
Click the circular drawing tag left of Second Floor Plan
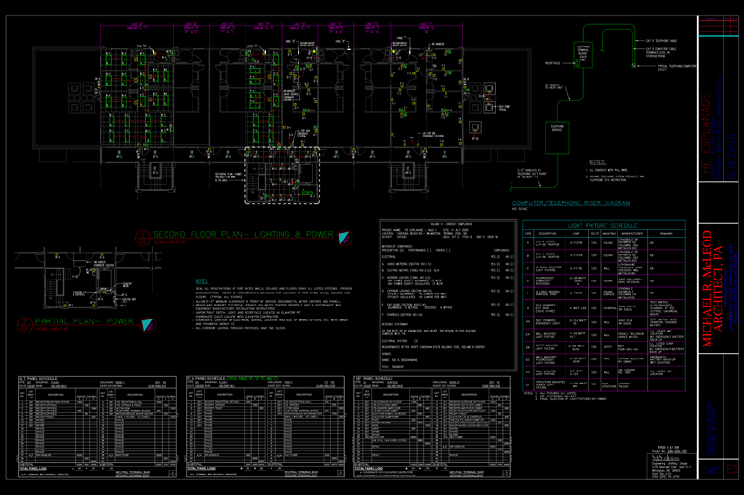pyautogui.click(x=142, y=237)
